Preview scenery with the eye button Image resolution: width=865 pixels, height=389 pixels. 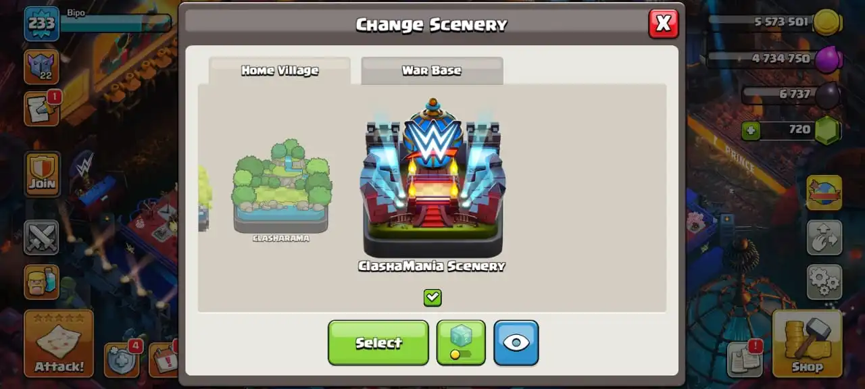516,342
